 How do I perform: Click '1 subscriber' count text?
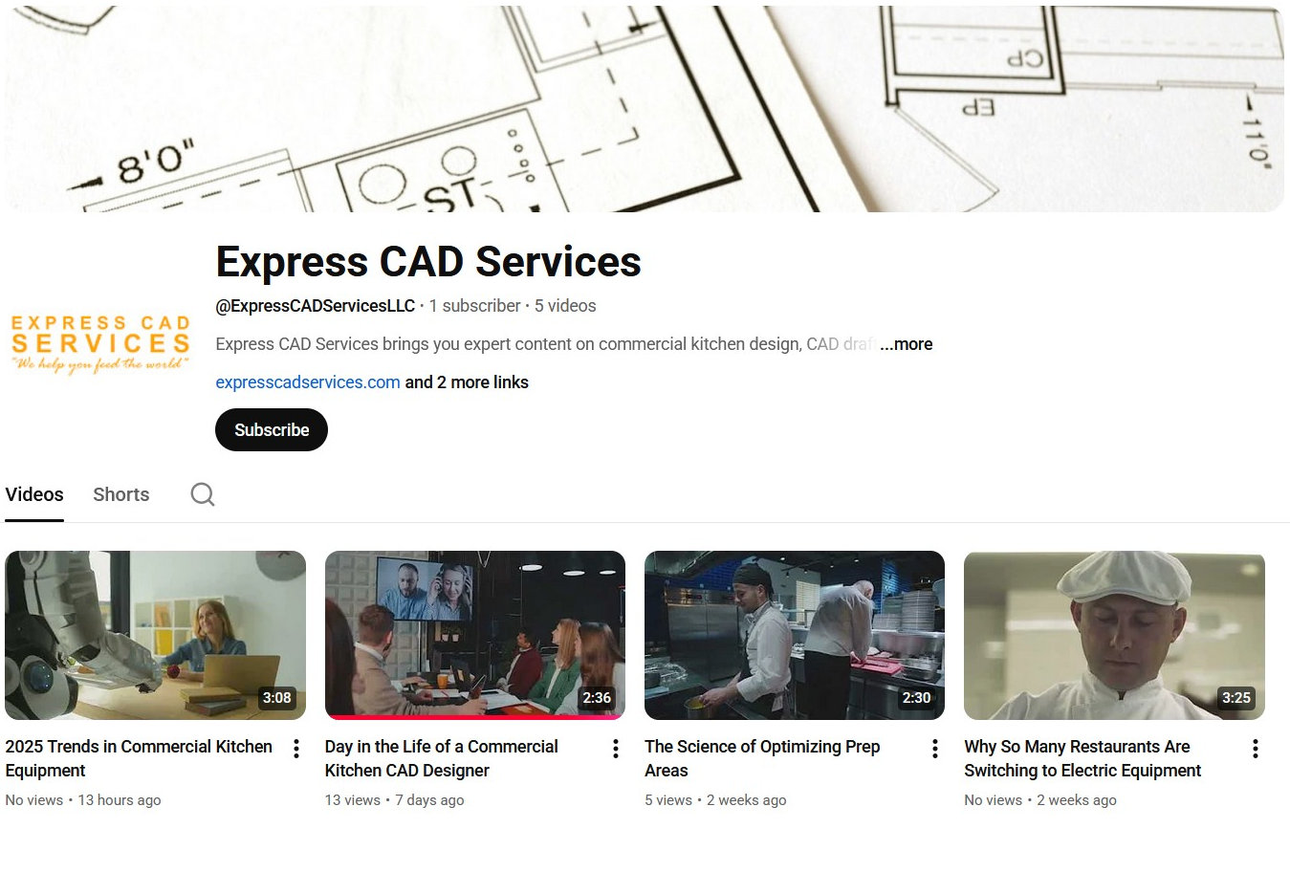[x=474, y=305]
